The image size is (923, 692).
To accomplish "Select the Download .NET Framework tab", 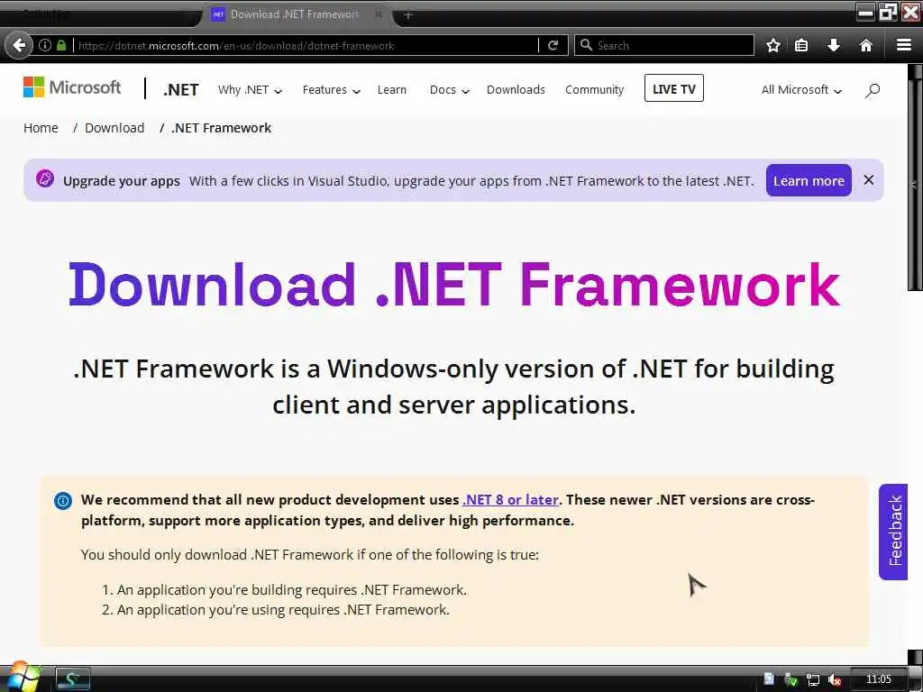I will pos(293,14).
